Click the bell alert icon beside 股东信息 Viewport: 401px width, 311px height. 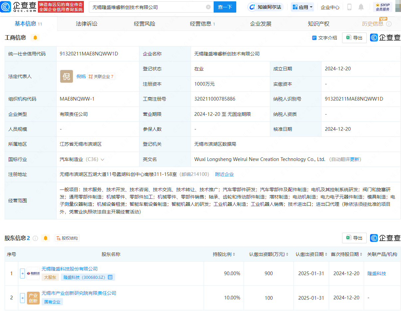coord(46,238)
